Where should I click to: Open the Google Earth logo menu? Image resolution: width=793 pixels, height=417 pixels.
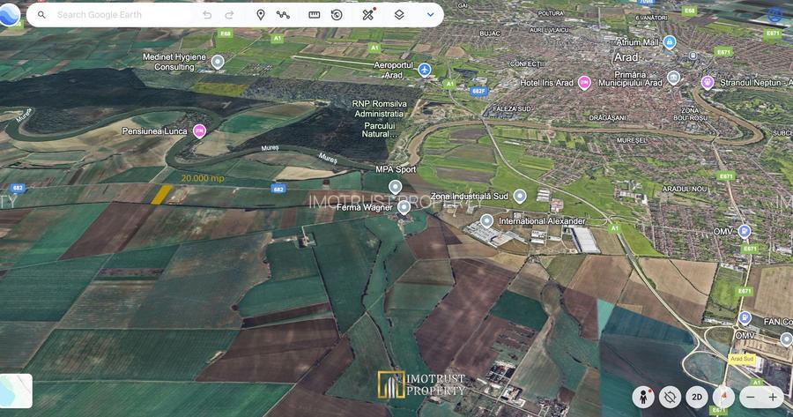[9, 15]
